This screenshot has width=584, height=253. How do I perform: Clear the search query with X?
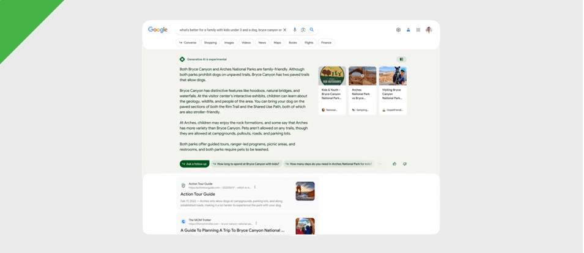coord(285,30)
